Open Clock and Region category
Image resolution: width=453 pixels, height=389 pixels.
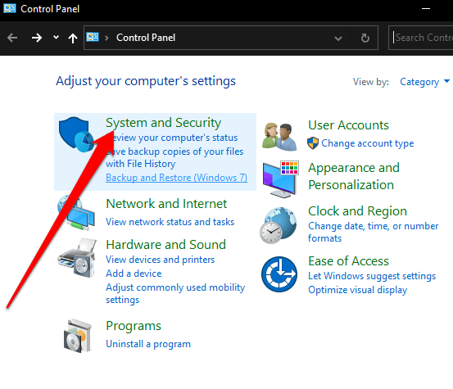357,211
